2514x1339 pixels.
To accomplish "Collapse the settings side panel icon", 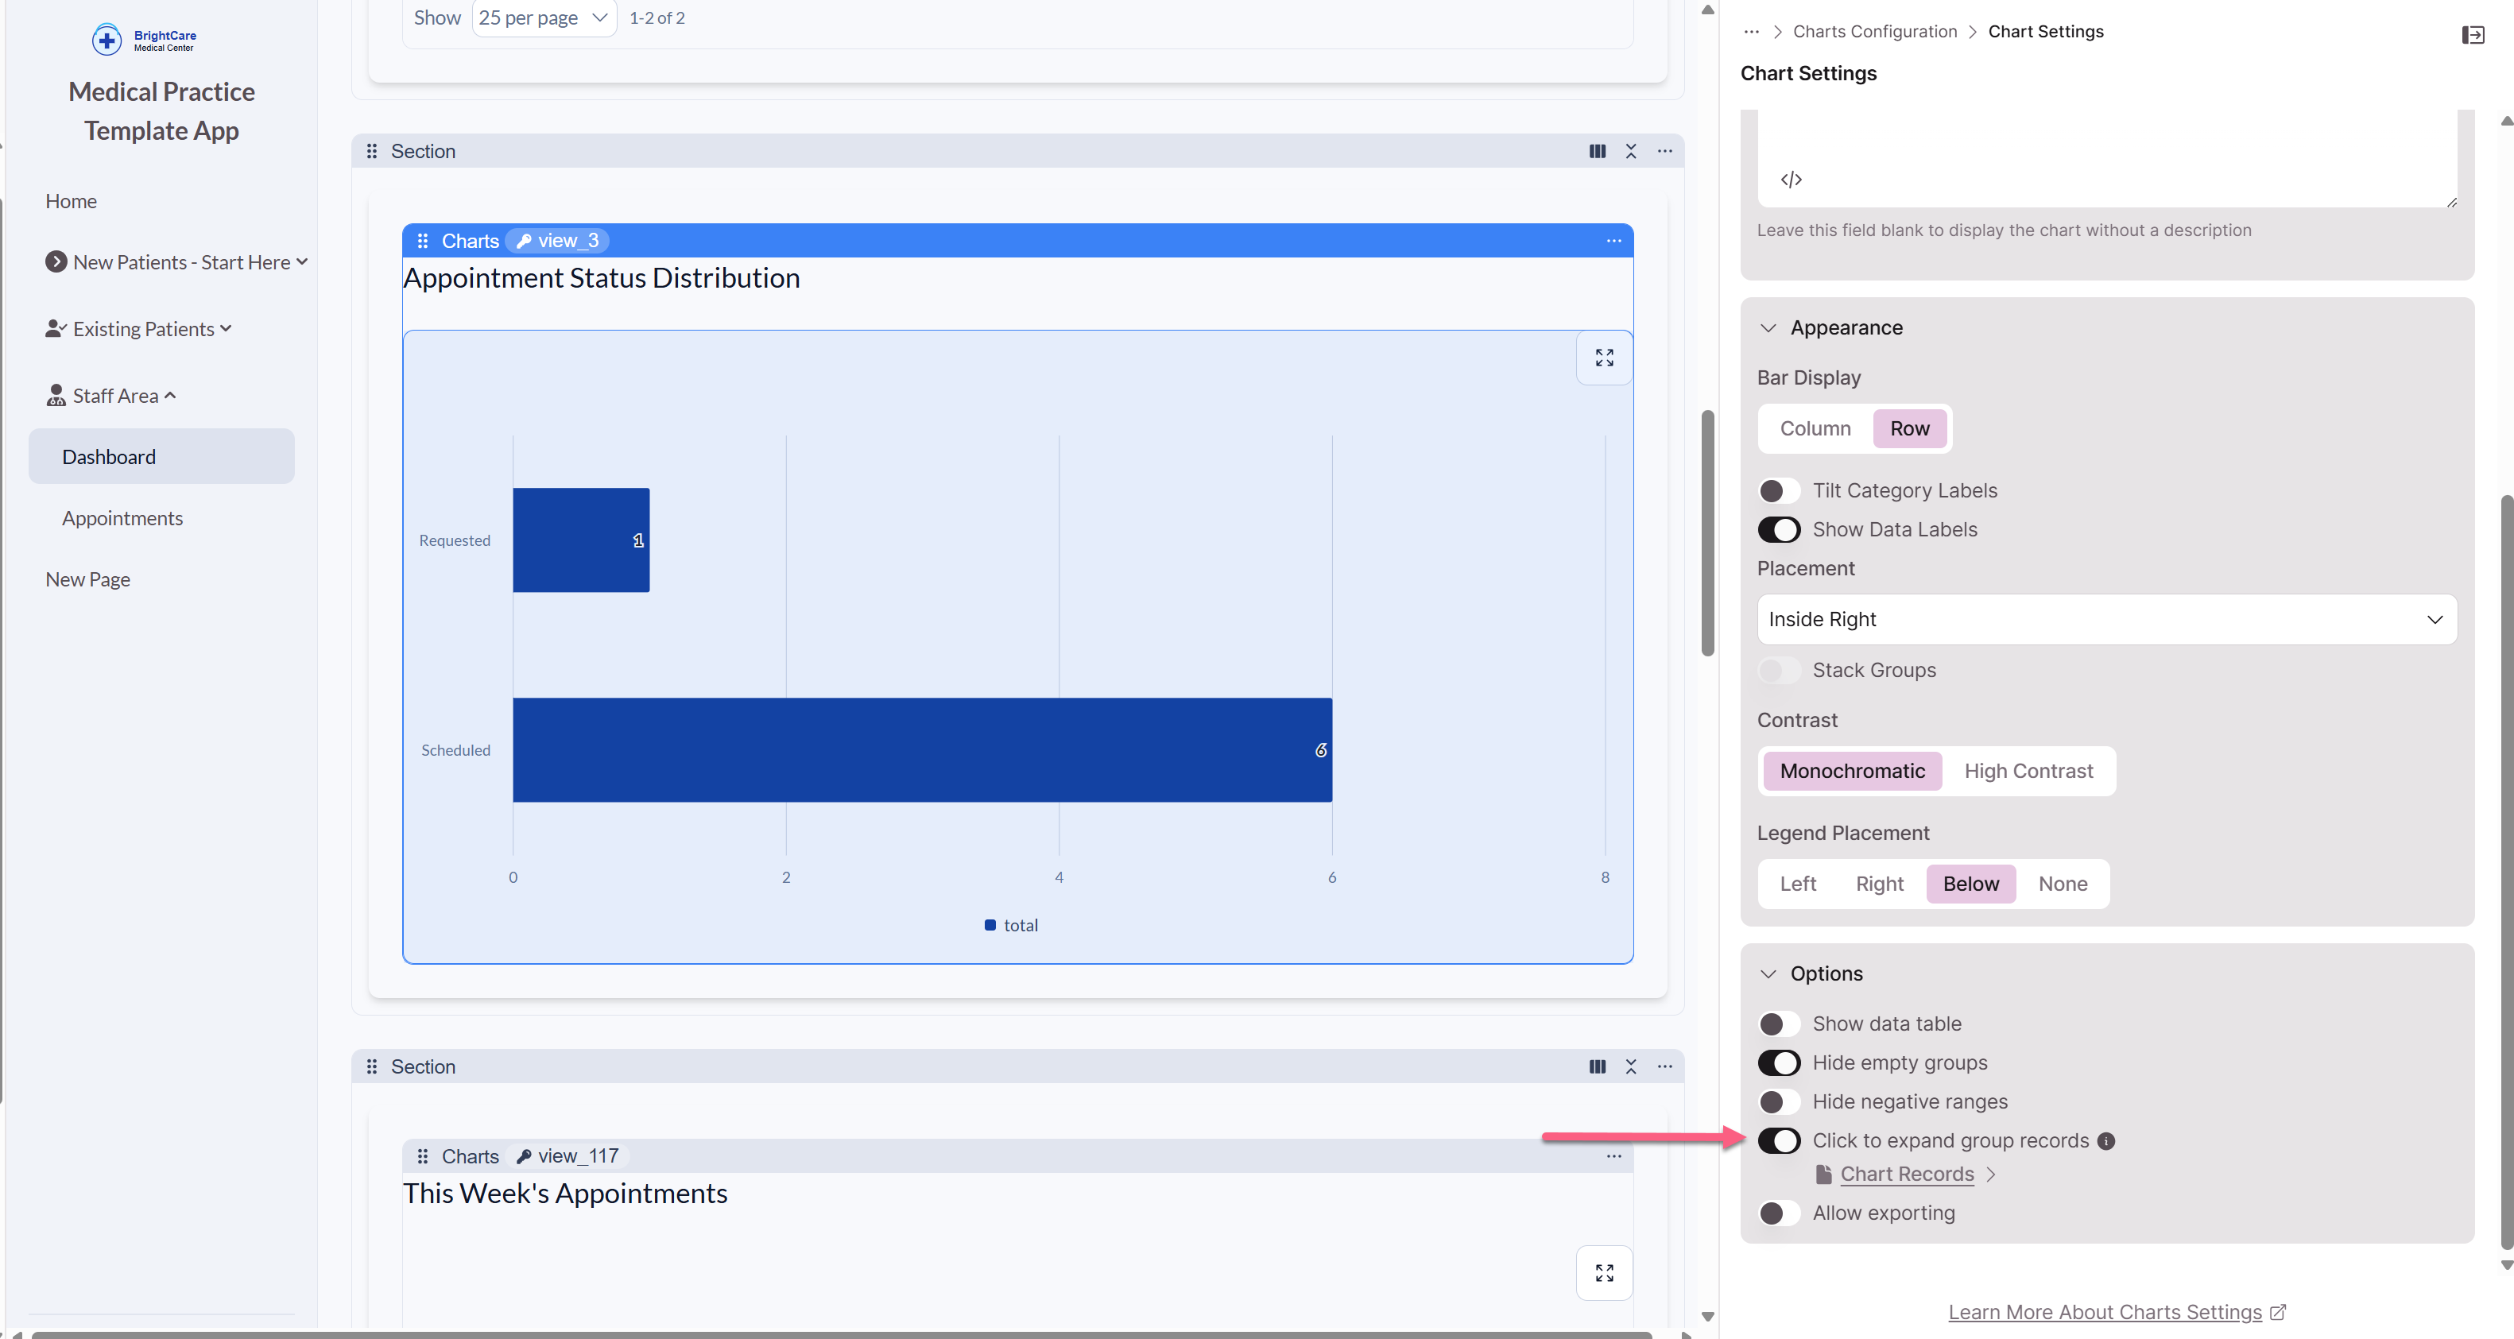I will coord(2472,35).
